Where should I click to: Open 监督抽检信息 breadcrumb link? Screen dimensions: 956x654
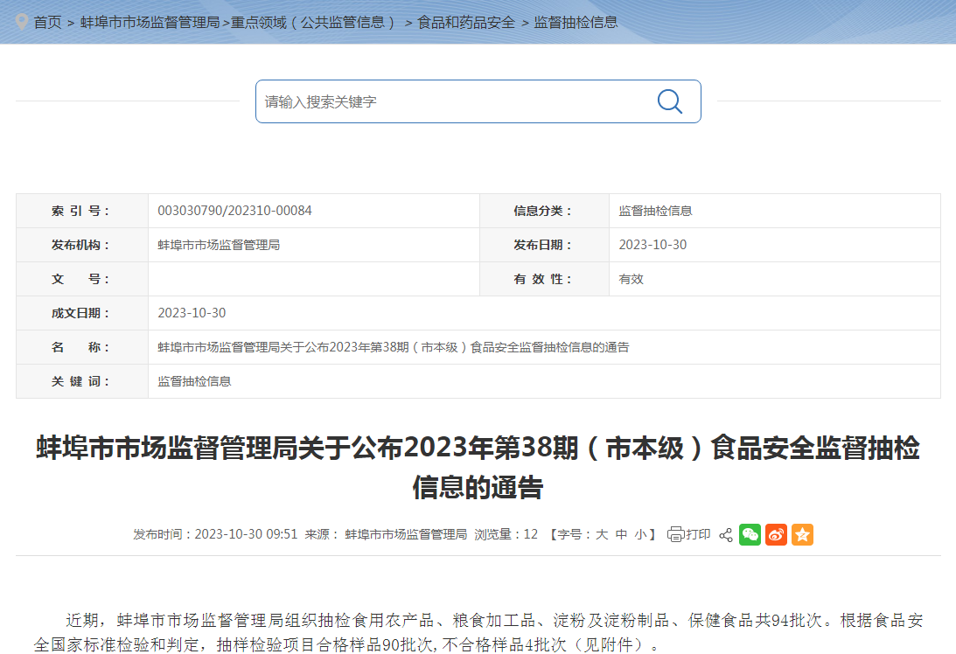point(576,22)
